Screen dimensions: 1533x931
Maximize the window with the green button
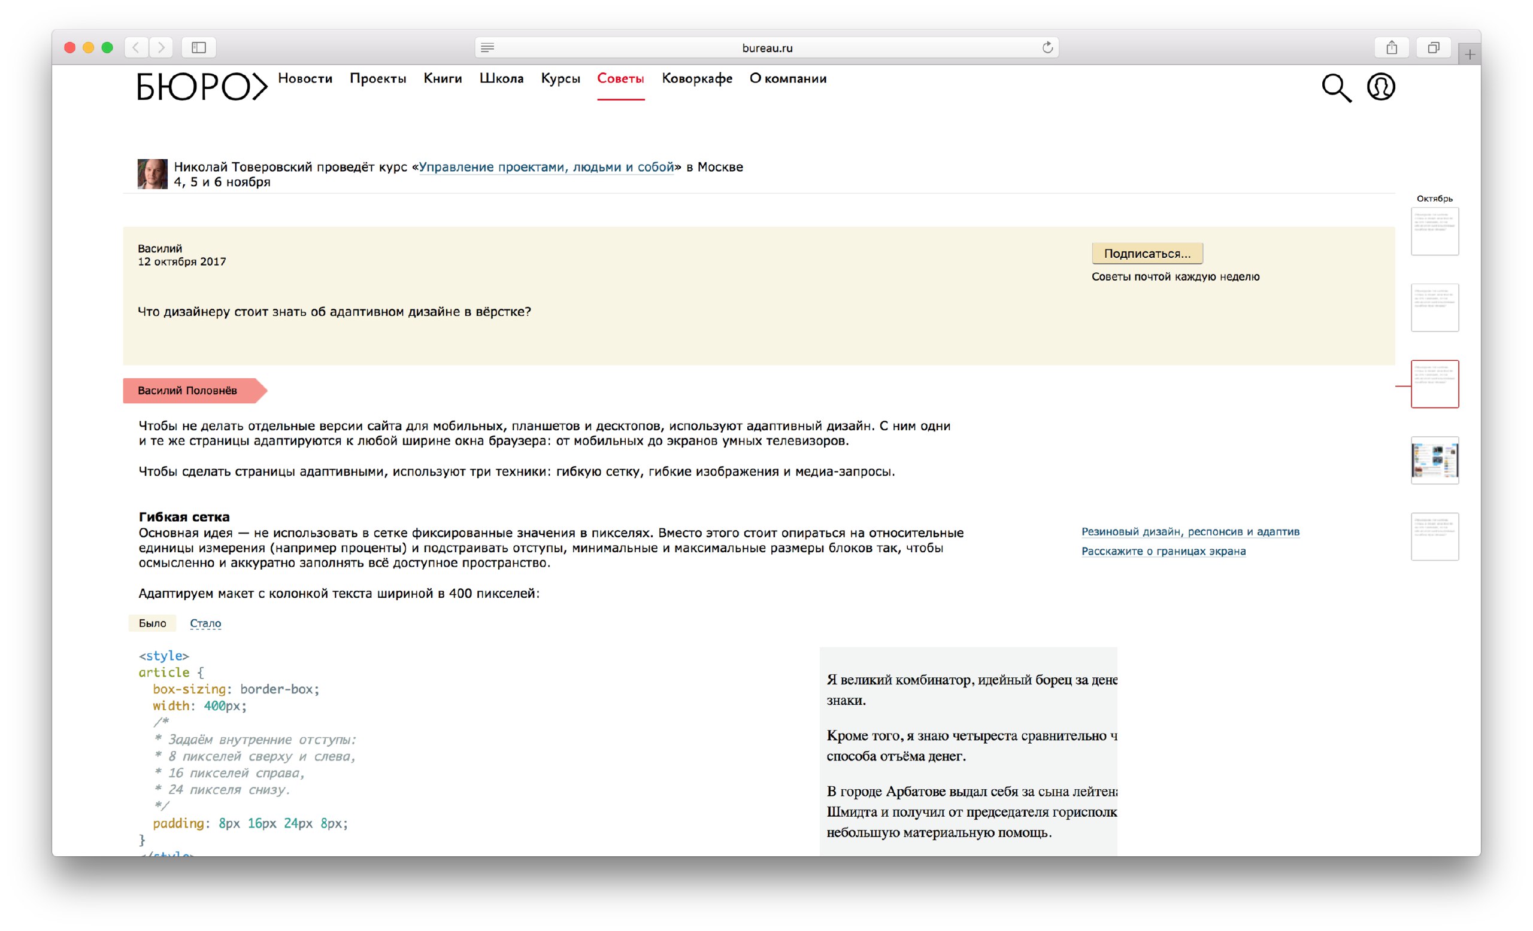[107, 47]
